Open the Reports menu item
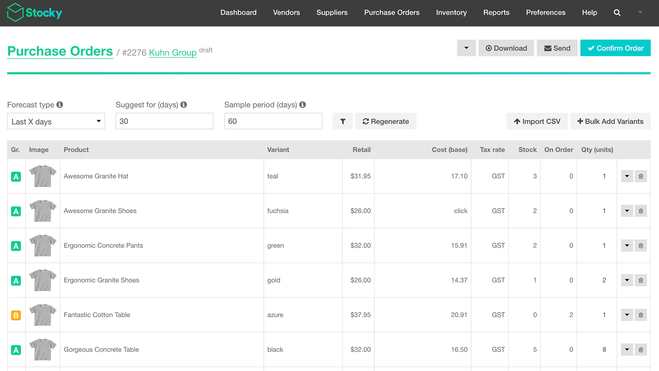Viewport: 659px width, 371px height. tap(496, 12)
